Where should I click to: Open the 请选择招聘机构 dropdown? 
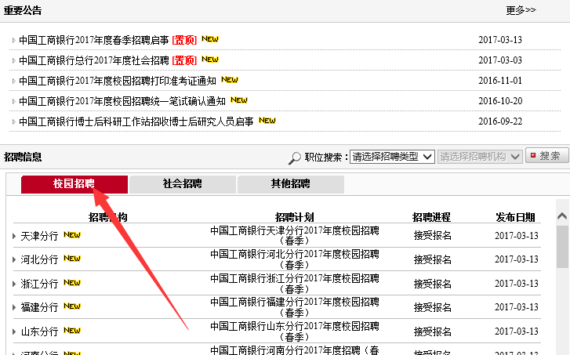tap(480, 157)
